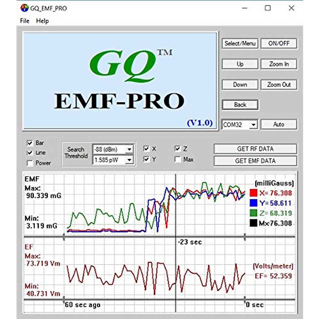
Task: Turn on the Max checkbox
Action: (x=178, y=159)
